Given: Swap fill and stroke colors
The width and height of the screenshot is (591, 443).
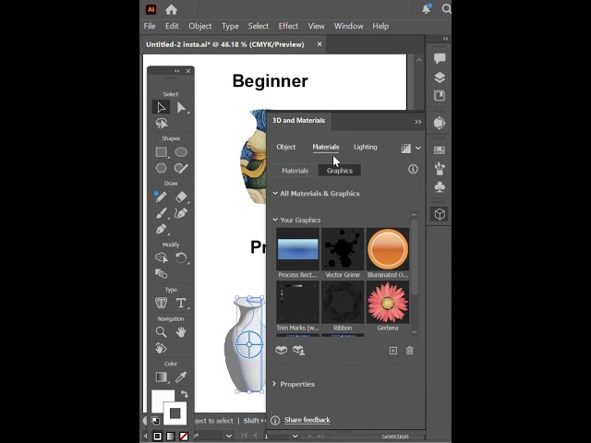Looking at the screenshot, I should click(185, 394).
